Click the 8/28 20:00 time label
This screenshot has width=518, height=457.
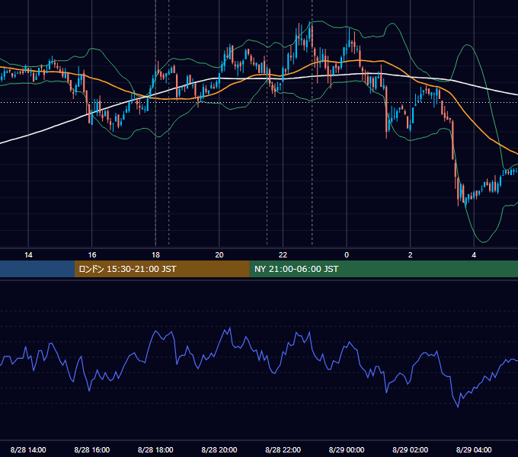coord(219,449)
